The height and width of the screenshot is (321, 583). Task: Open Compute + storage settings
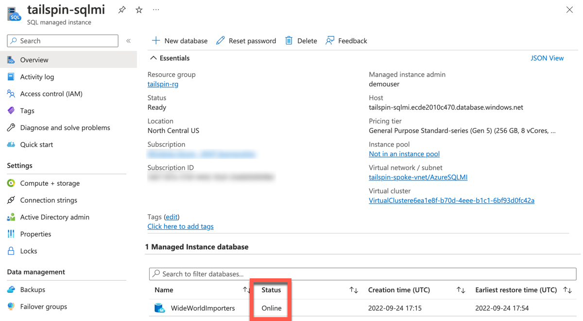click(x=50, y=183)
